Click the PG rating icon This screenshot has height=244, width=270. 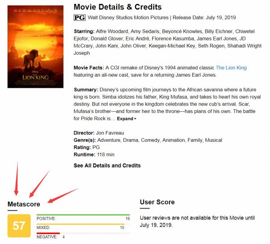(79, 18)
